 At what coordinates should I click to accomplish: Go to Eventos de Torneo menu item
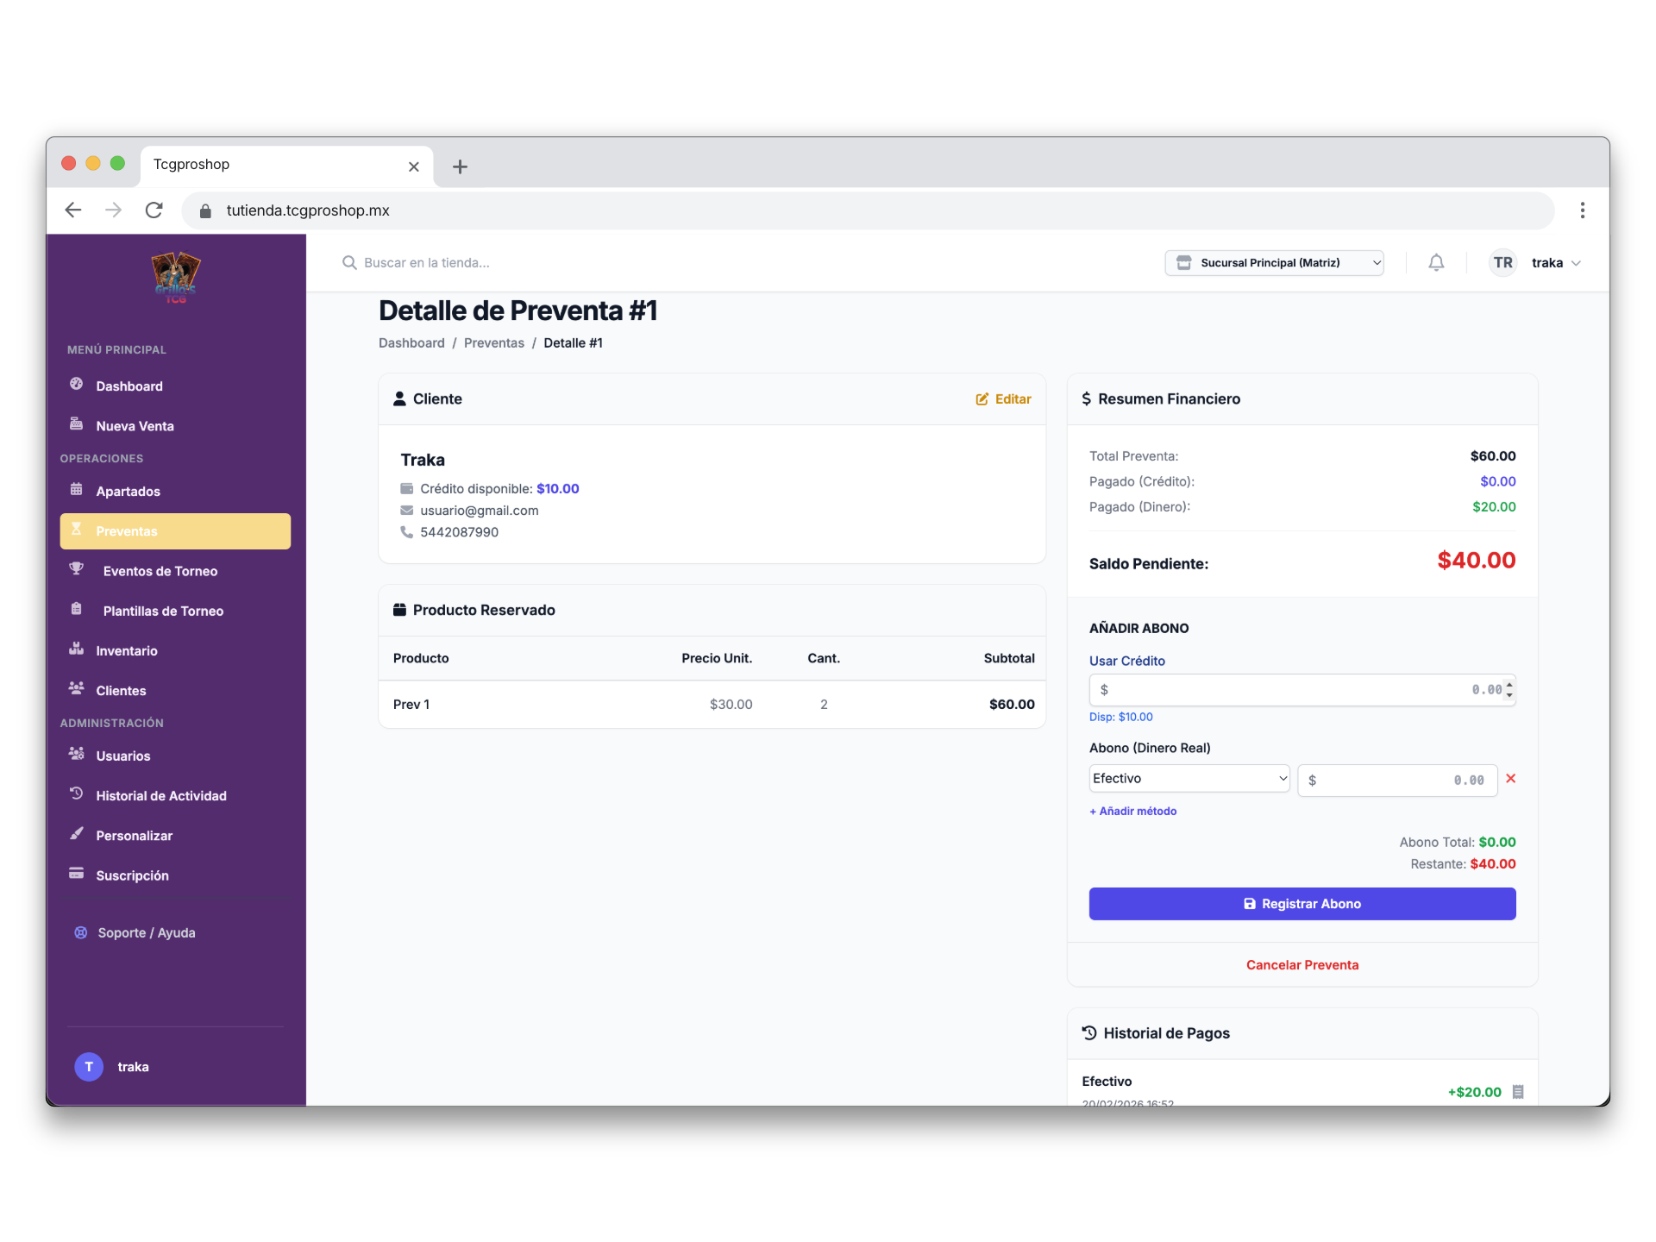(160, 572)
